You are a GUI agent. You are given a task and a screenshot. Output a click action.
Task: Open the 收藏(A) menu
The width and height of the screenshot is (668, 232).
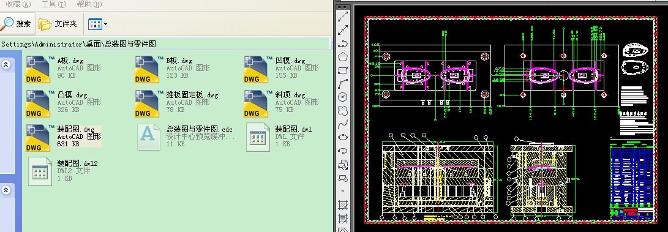pos(18,4)
